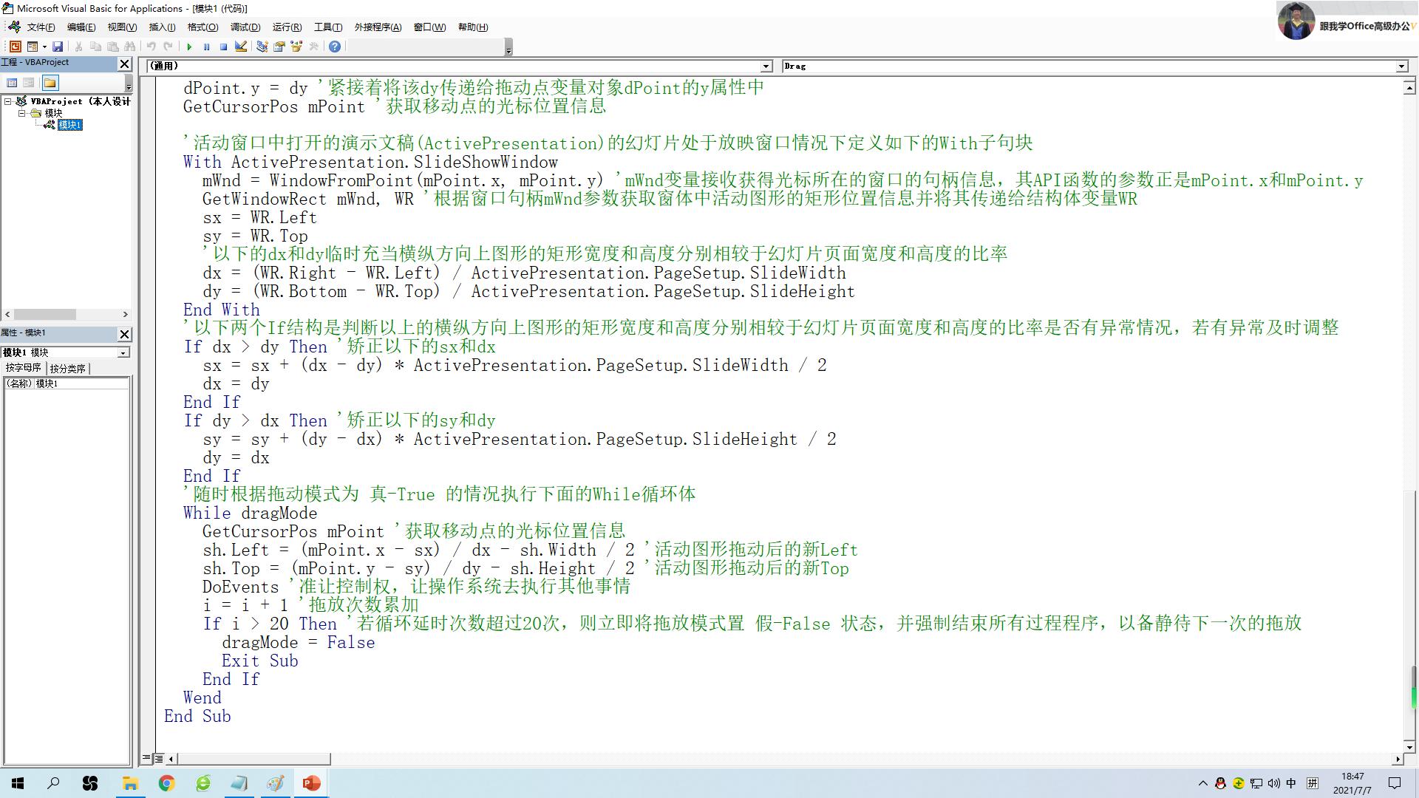The width and height of the screenshot is (1419, 798).
Task: Click View Code in the Project panel
Action: tap(12, 83)
